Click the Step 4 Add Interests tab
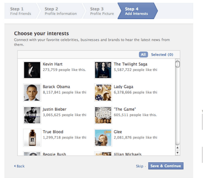 point(138,11)
